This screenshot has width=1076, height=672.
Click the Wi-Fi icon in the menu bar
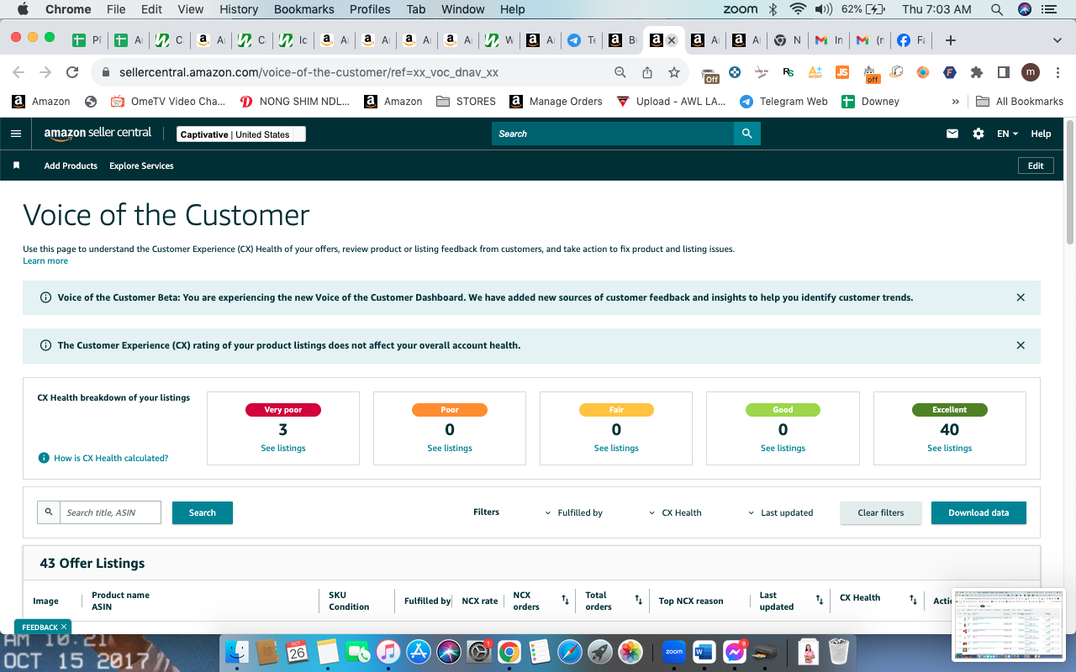[798, 9]
